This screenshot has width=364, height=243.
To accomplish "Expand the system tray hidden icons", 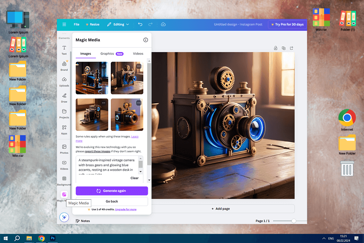I will point(324,238).
